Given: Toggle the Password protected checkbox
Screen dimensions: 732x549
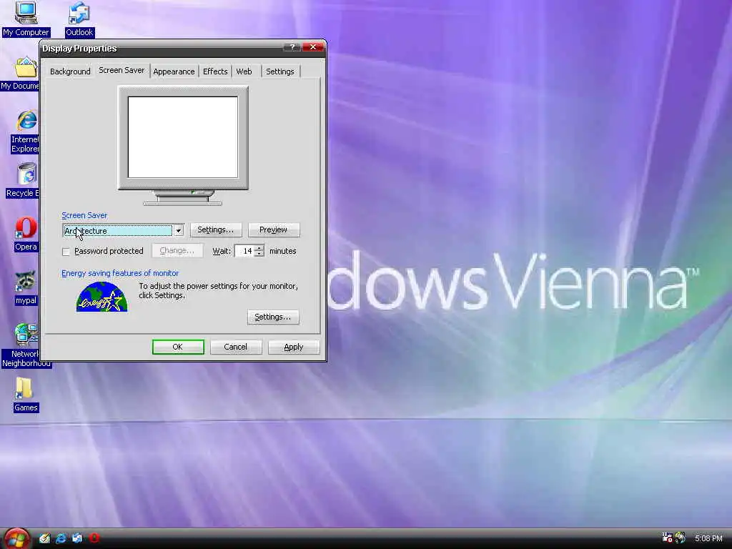Looking at the screenshot, I should (x=66, y=252).
